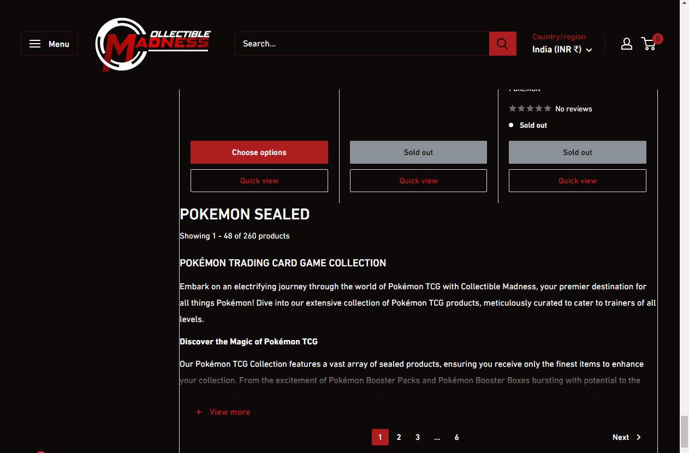Click the middle product's Sold out button

(x=418, y=152)
